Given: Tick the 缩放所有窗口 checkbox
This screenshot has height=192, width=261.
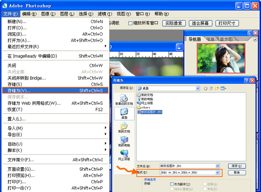Looking at the screenshot, I should pos(130,23).
